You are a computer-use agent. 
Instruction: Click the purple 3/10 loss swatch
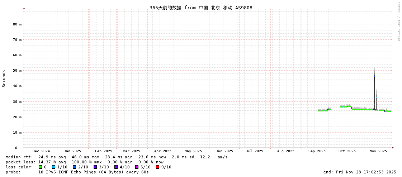click(x=95, y=167)
